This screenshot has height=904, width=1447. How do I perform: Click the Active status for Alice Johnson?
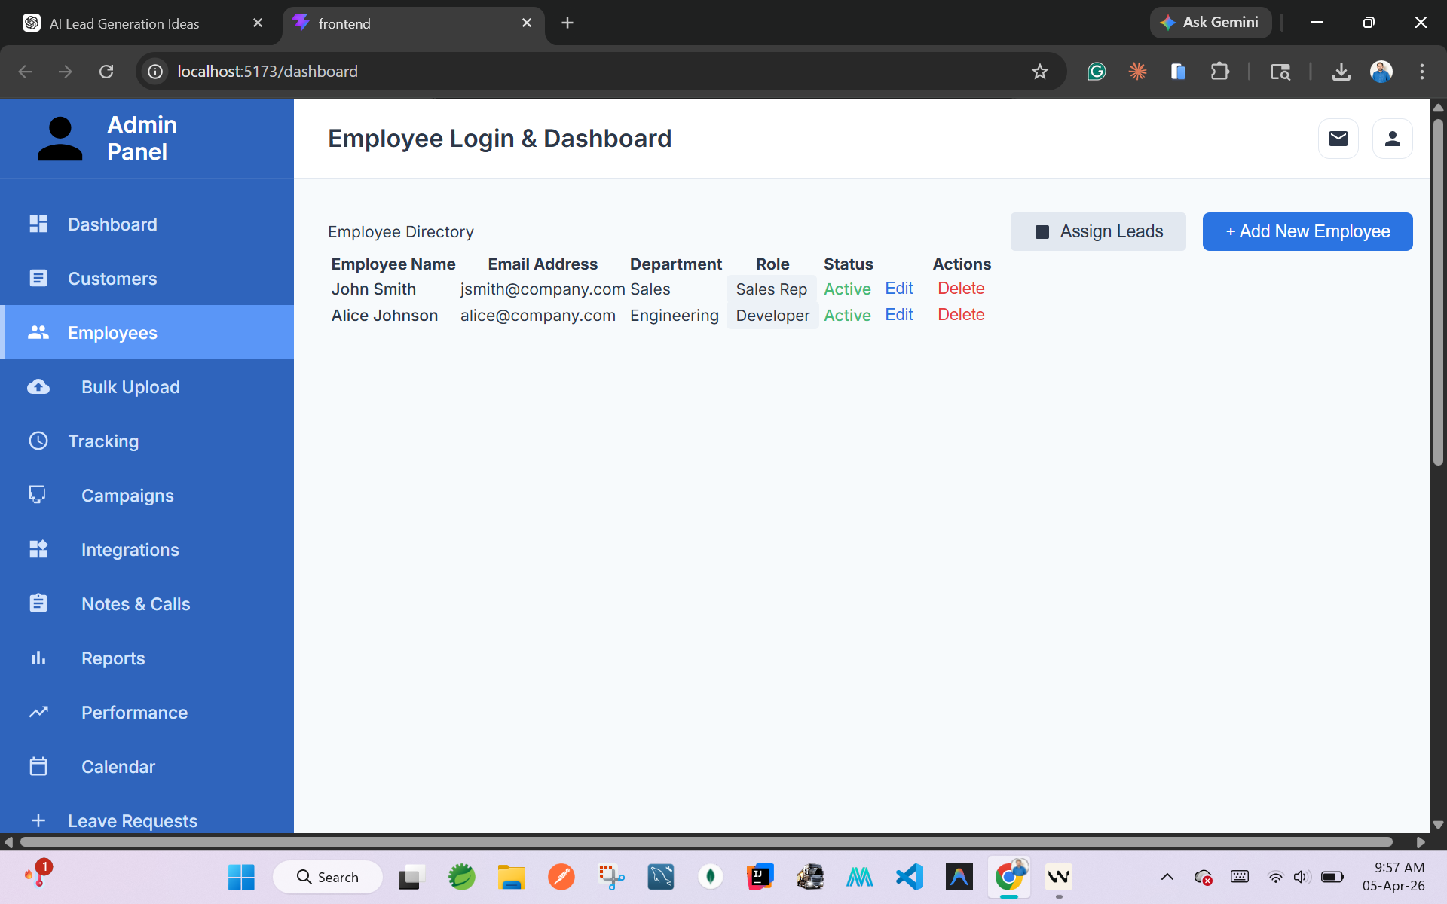847,316
